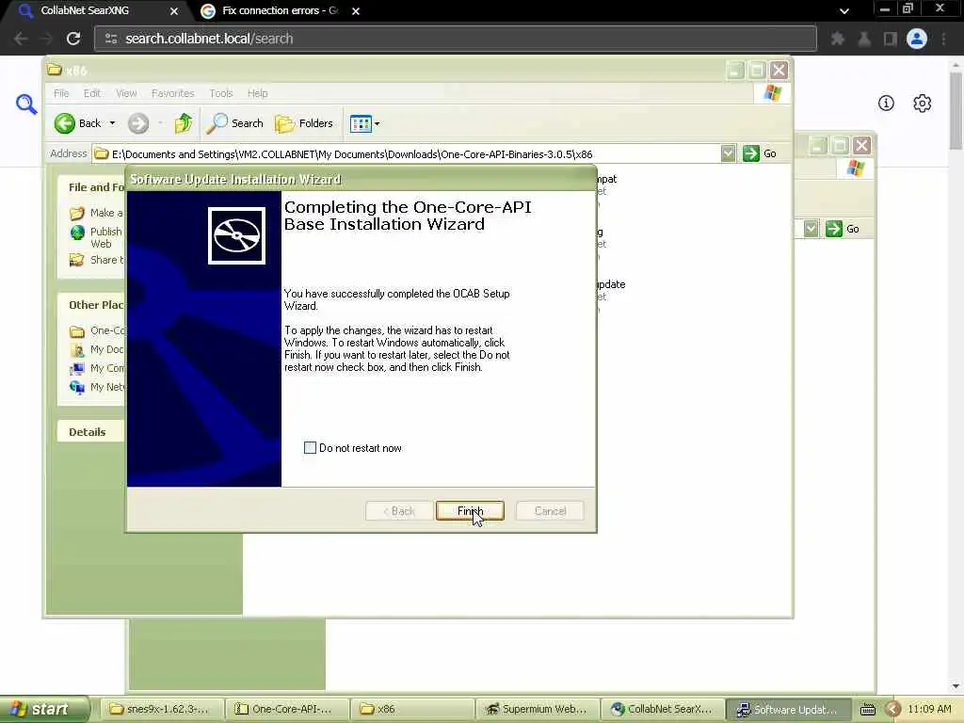Open the Edit menu in Explorer
964x723 pixels.
pos(92,93)
